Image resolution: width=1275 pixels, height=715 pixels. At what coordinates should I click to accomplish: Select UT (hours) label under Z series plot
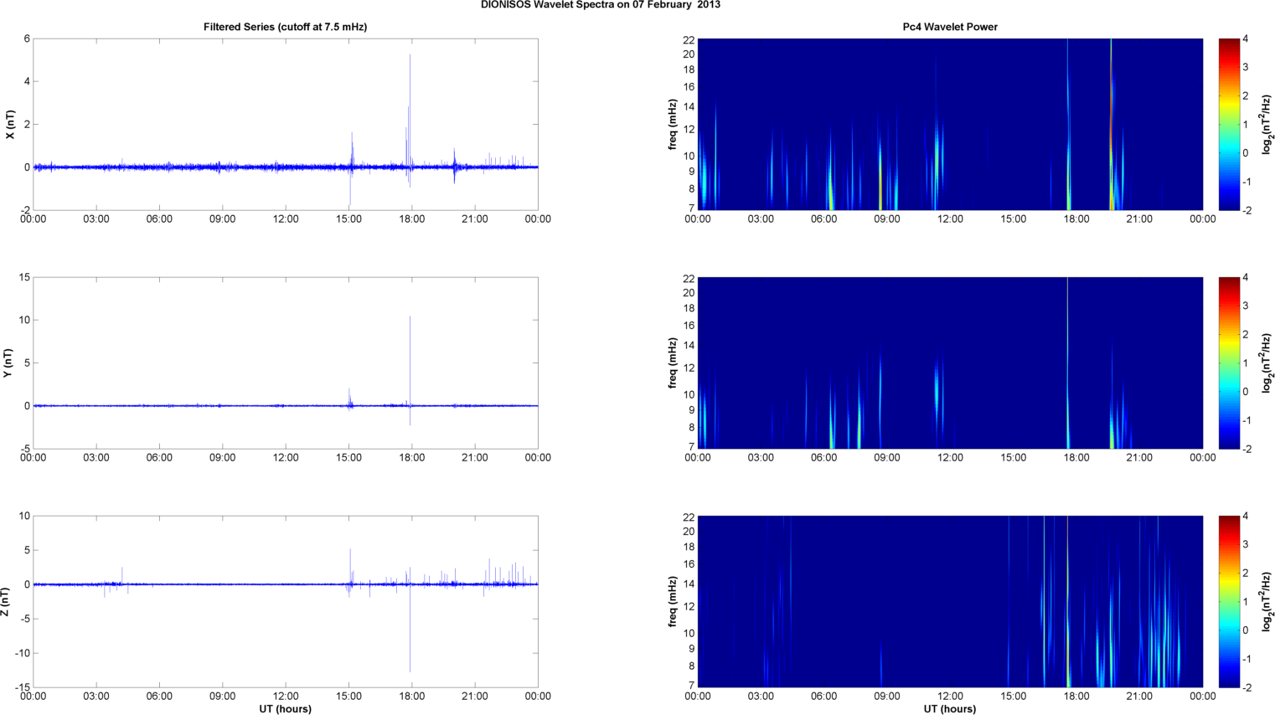(x=285, y=709)
